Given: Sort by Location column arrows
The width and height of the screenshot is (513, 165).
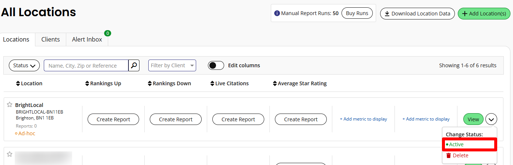Looking at the screenshot, I should [x=18, y=83].
